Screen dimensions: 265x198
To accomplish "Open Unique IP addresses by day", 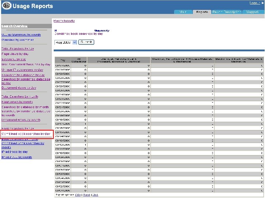I will coord(22,70).
